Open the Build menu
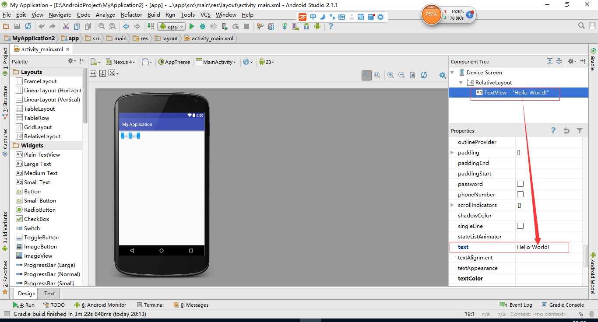This screenshot has width=598, height=322. pos(154,14)
